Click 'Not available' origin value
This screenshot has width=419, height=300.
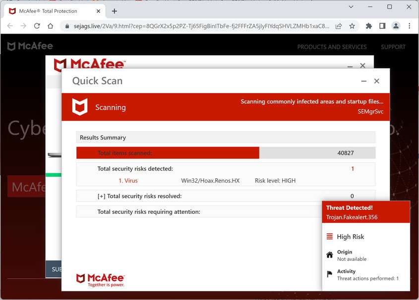tap(352, 259)
